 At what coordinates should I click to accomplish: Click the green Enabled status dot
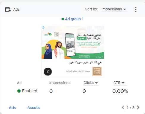(x=19, y=91)
